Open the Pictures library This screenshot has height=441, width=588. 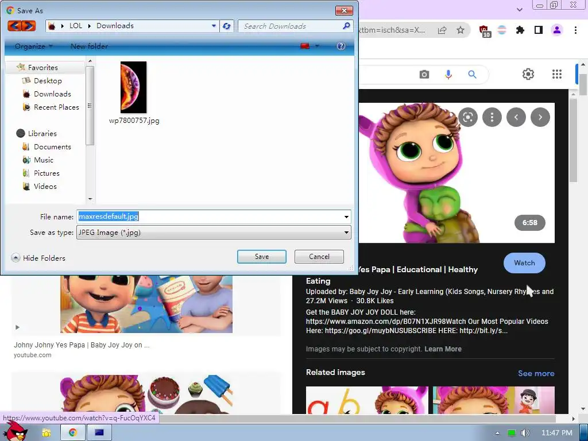click(47, 173)
